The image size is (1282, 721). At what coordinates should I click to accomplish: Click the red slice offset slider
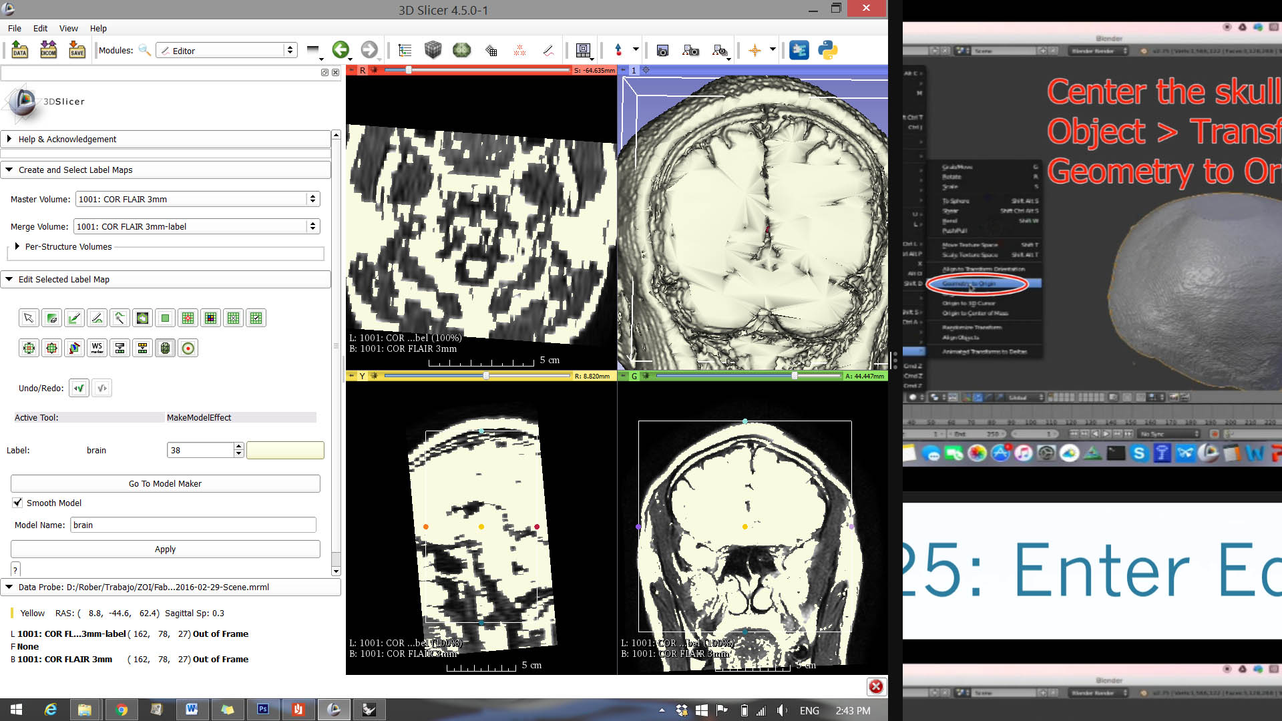[x=477, y=70]
